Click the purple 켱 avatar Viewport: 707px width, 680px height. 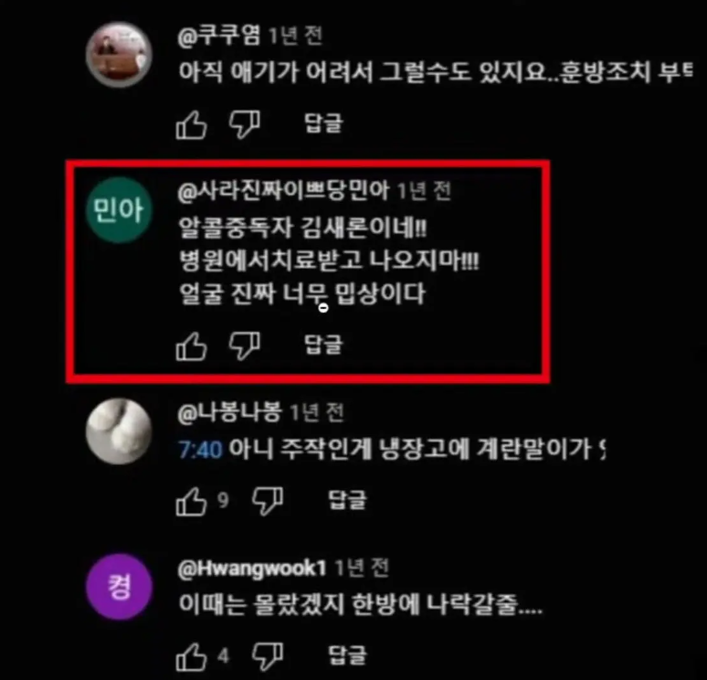(119, 587)
